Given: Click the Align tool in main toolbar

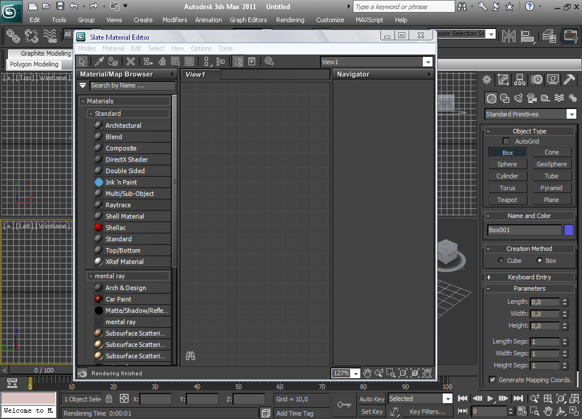Looking at the screenshot, I should click(527, 36).
